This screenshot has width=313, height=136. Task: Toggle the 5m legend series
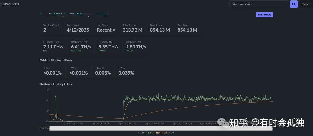[x=148, y=133]
